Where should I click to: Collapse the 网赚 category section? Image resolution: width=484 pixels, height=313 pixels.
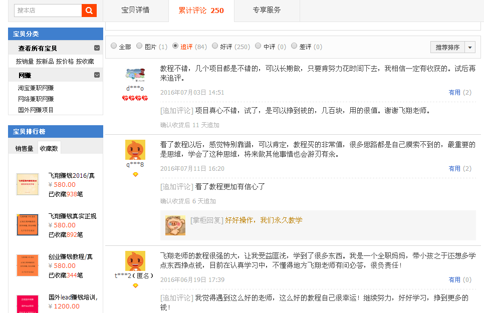coord(97,75)
